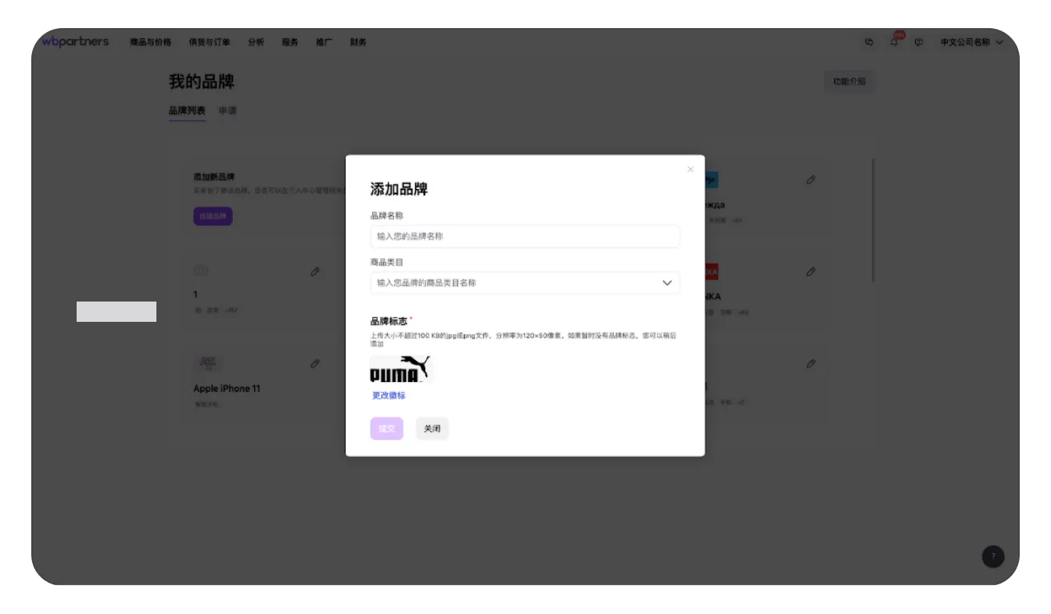Open the chevron on the category selector

point(667,283)
